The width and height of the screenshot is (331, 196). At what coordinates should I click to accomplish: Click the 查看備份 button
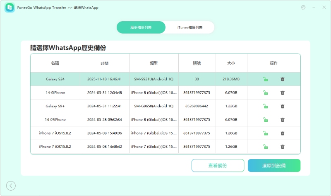pyautogui.click(x=218, y=166)
